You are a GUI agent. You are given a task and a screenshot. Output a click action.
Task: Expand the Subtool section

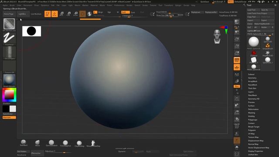click(x=251, y=75)
